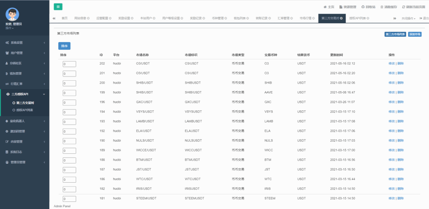This screenshot has width=429, height=209.
Task: Collapse the 三方授权API menu using its chevron
Action: pyautogui.click(x=44, y=94)
